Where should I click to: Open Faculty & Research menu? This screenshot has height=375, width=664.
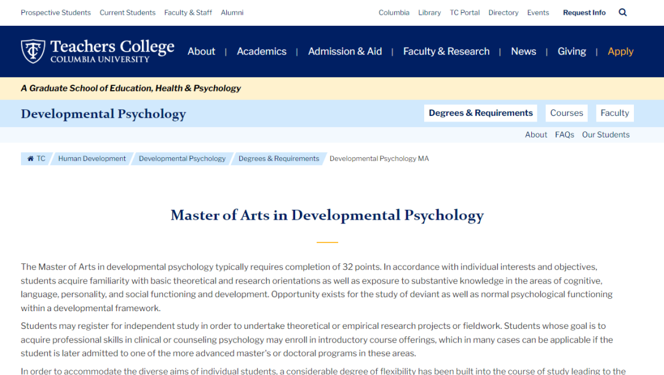[x=446, y=52]
